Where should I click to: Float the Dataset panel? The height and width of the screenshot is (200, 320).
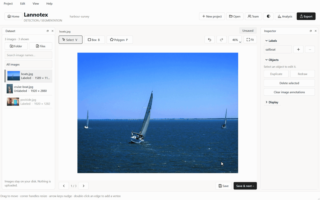click(x=47, y=31)
